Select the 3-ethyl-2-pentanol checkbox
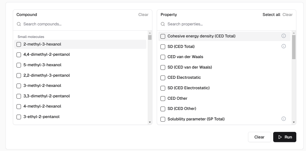This screenshot has height=151, width=306. [19, 117]
